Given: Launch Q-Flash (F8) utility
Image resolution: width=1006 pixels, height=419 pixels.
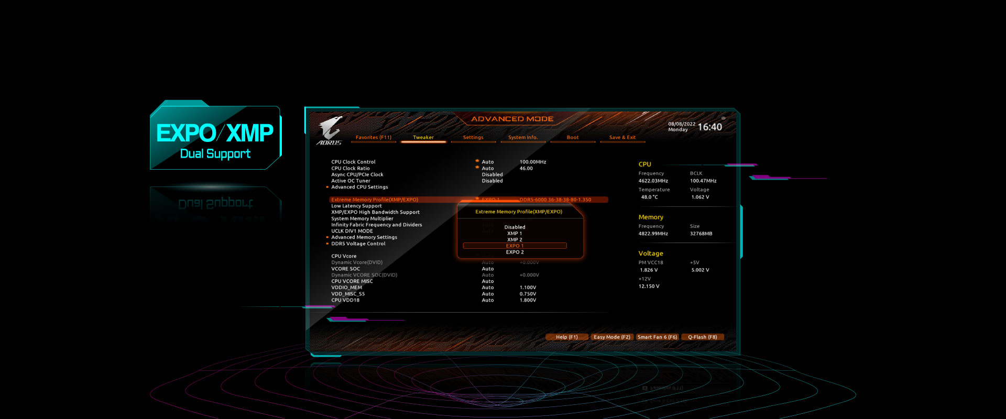Looking at the screenshot, I should [702, 337].
